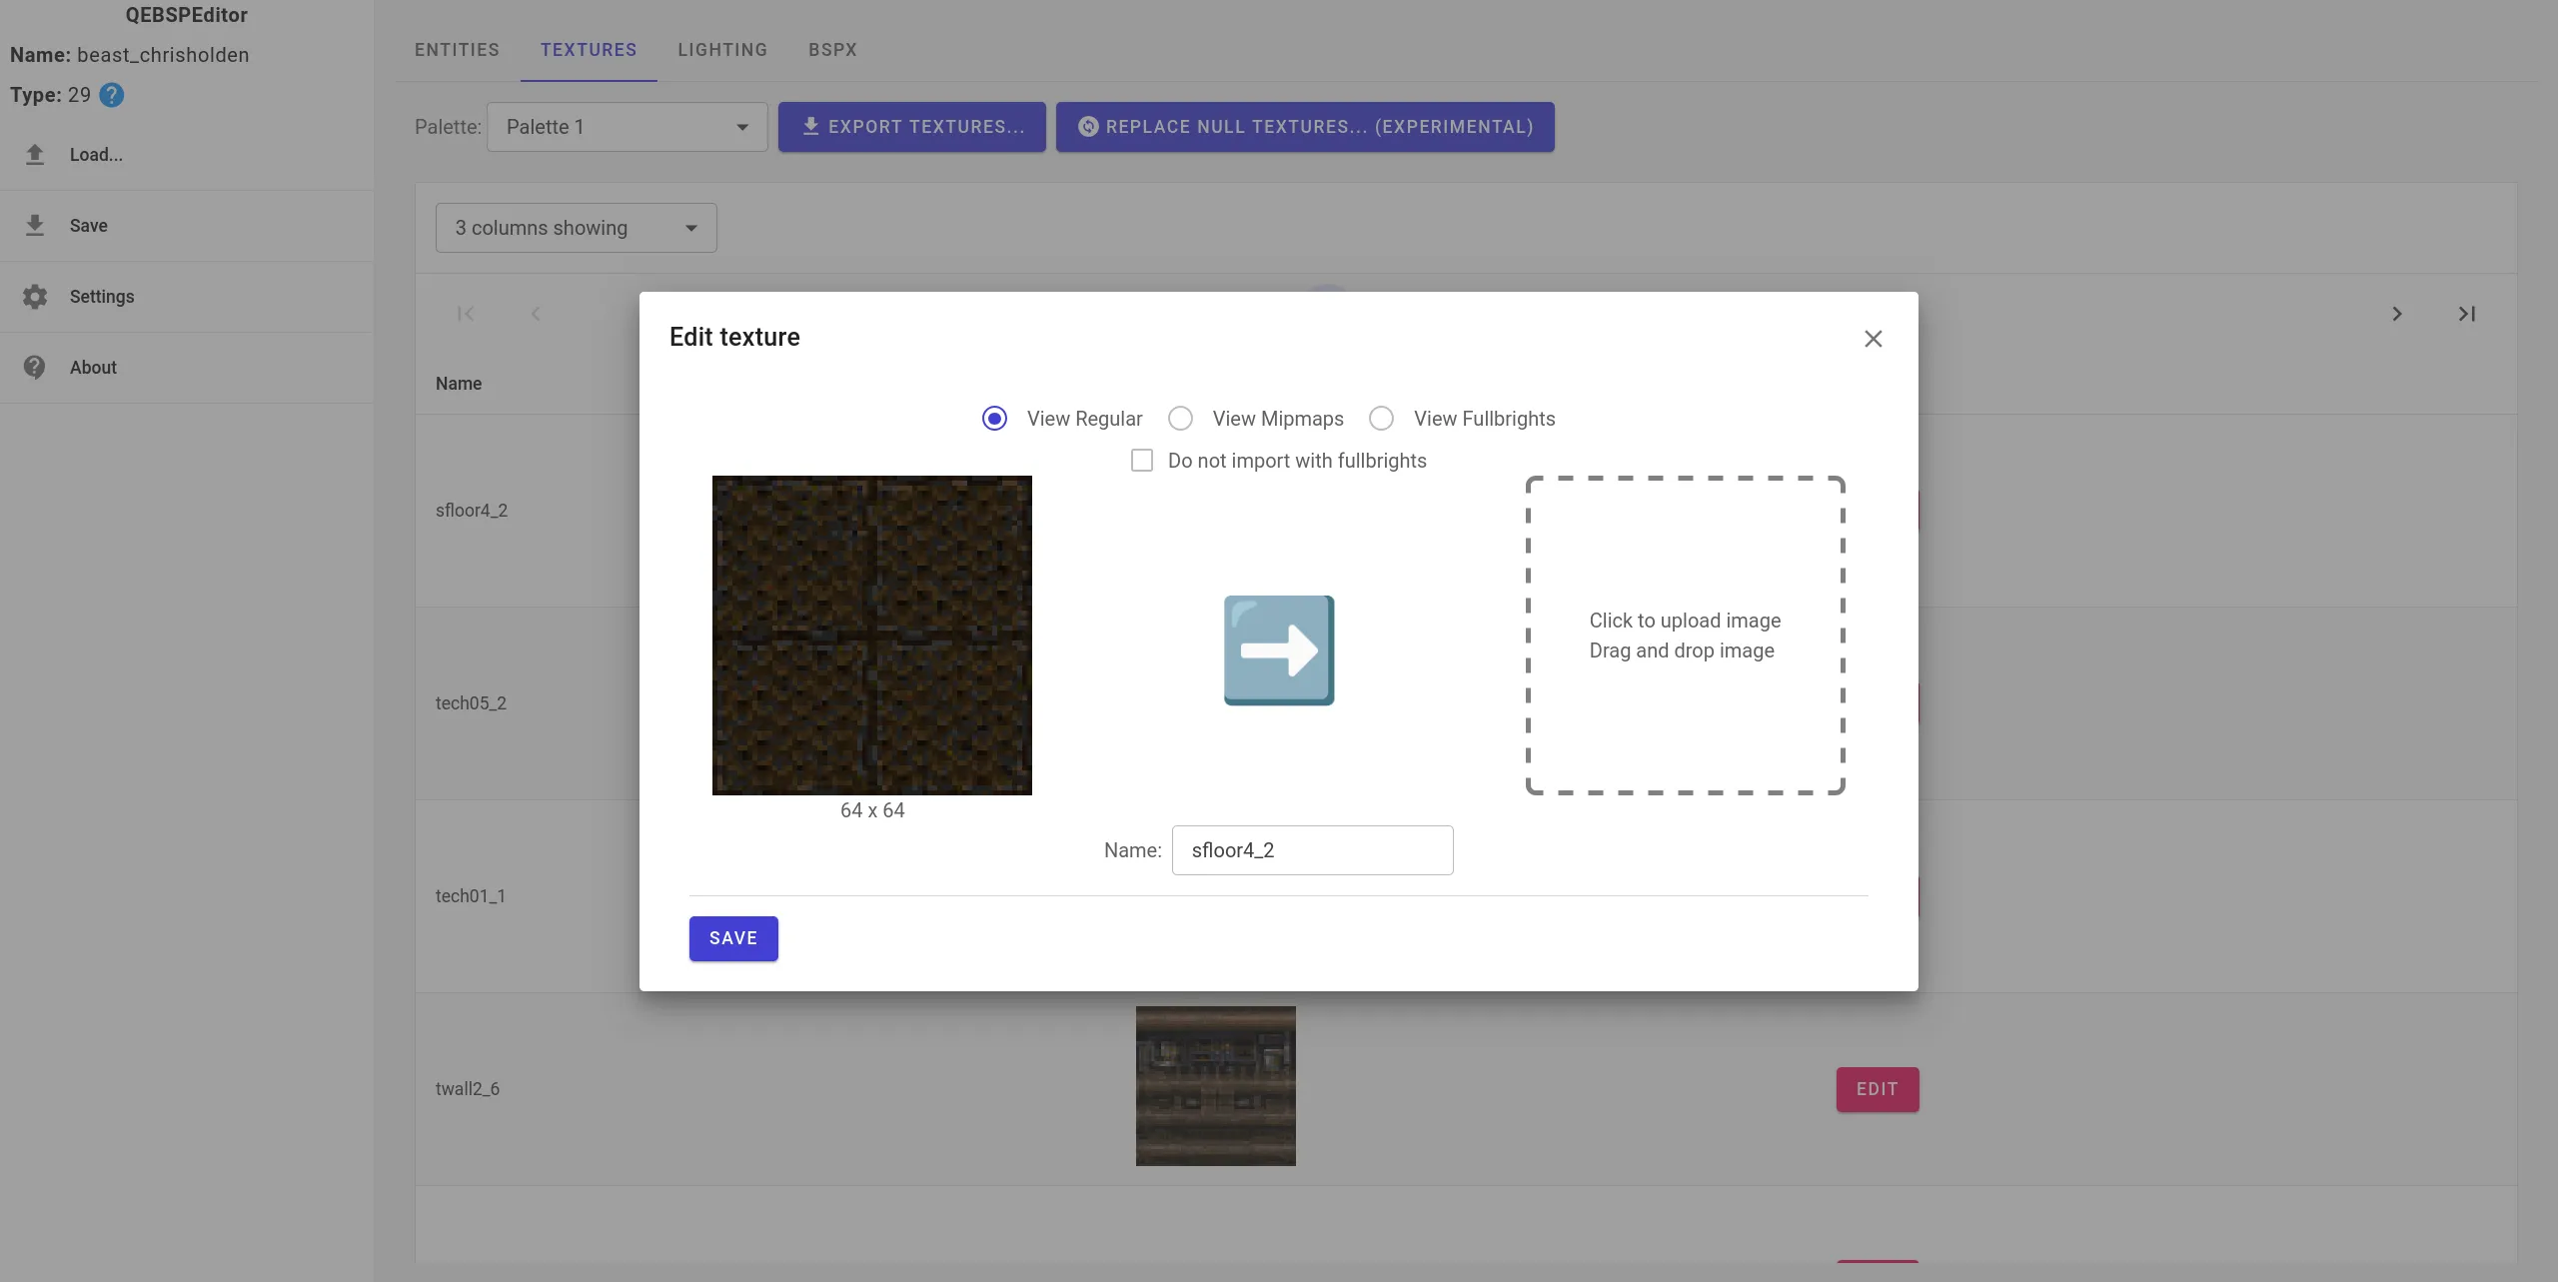Go to the previous page of textures
The image size is (2558, 1282).
click(x=536, y=314)
